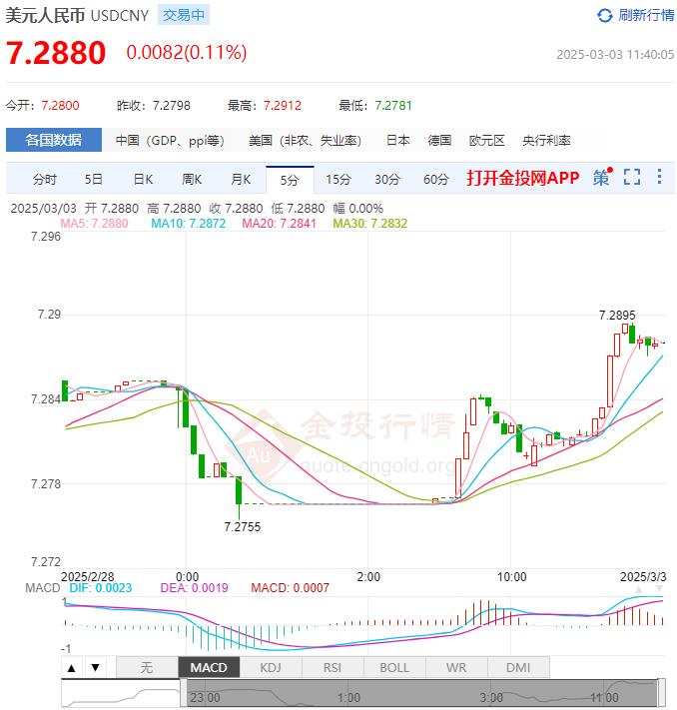The width and height of the screenshot is (677, 710).
Task: Select the 各国数据 tab
Action: pos(54,140)
